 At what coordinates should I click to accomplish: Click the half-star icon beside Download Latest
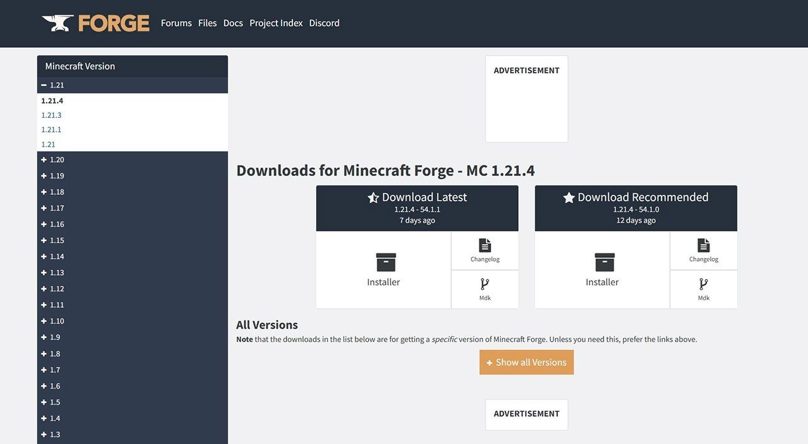pos(373,198)
